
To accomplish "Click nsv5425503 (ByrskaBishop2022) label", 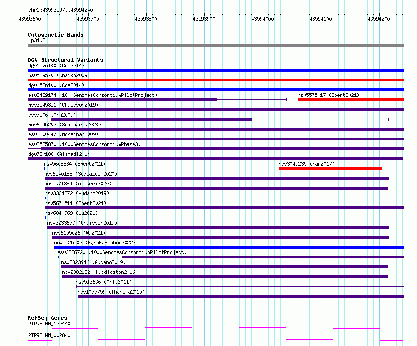I will [x=95, y=243].
